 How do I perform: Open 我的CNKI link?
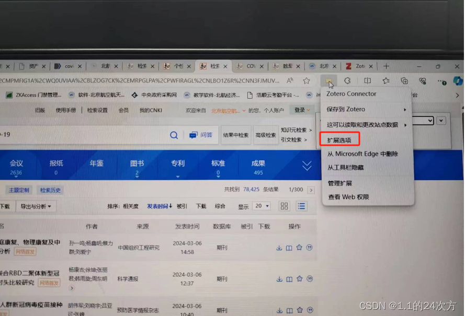pyautogui.click(x=151, y=110)
